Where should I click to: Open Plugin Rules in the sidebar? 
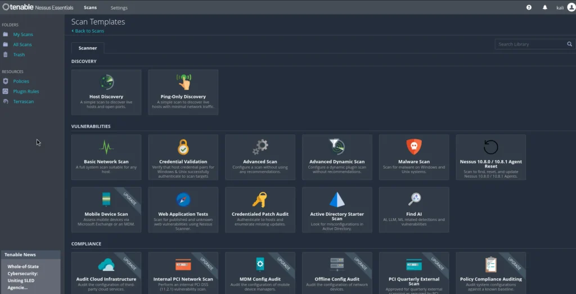click(26, 92)
